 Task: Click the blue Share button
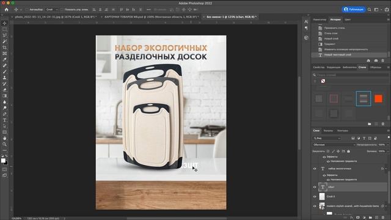pyautogui.click(x=354, y=10)
